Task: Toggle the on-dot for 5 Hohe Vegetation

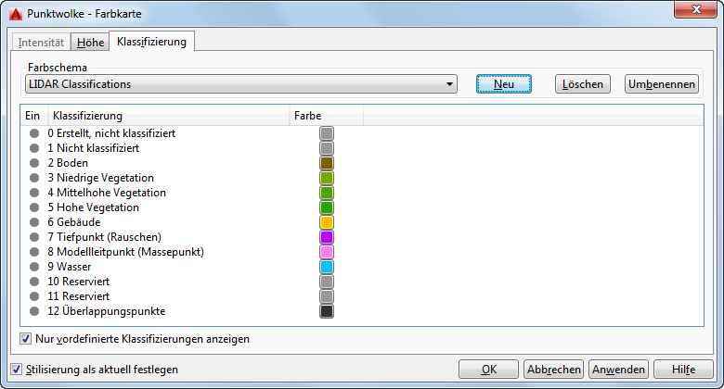Action: (34, 207)
